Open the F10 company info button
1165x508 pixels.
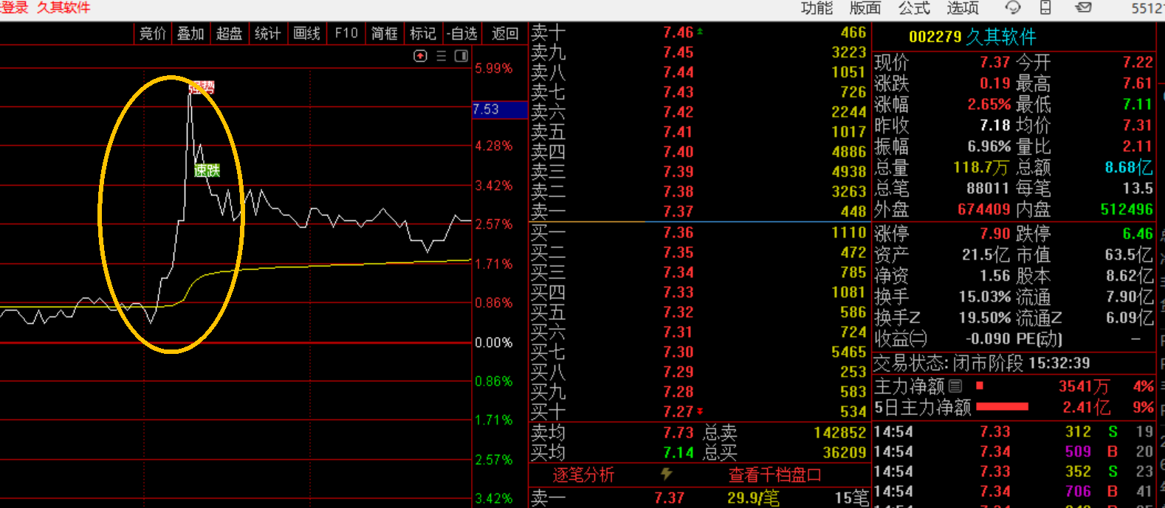tap(346, 33)
